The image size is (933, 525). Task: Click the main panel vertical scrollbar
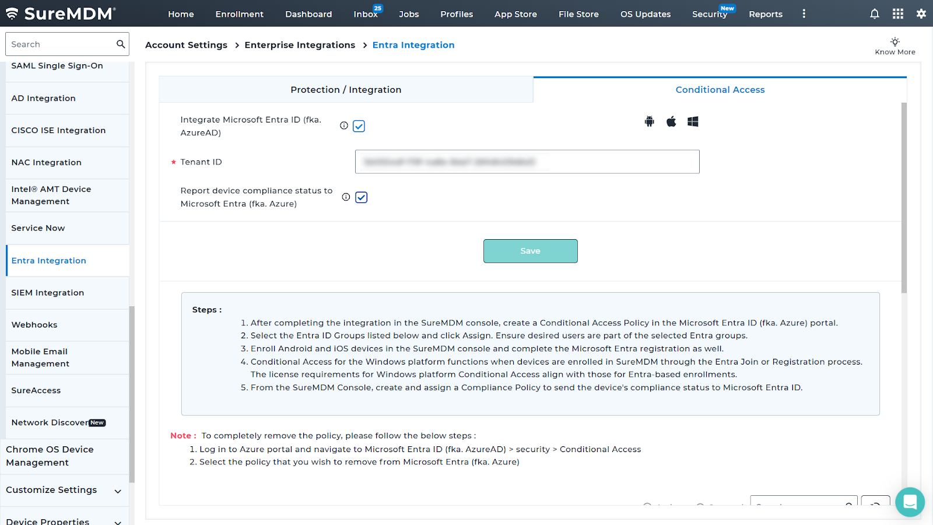click(x=904, y=198)
